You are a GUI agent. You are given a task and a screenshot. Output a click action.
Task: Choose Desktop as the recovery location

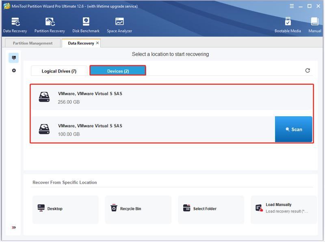click(x=65, y=210)
